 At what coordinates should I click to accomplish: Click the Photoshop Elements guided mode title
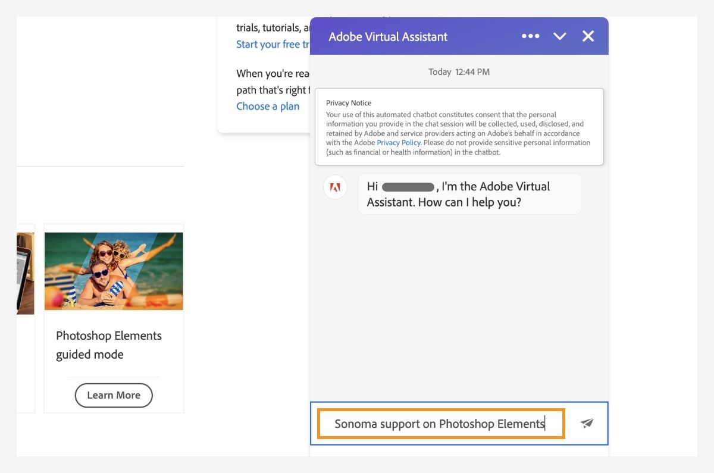tap(109, 345)
